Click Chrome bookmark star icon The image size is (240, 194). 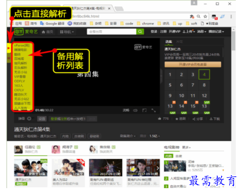click(205, 16)
